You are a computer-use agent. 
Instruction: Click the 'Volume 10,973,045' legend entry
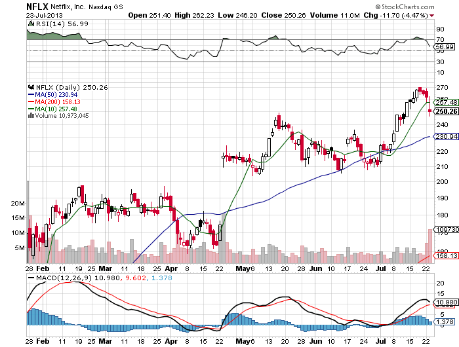62,116
